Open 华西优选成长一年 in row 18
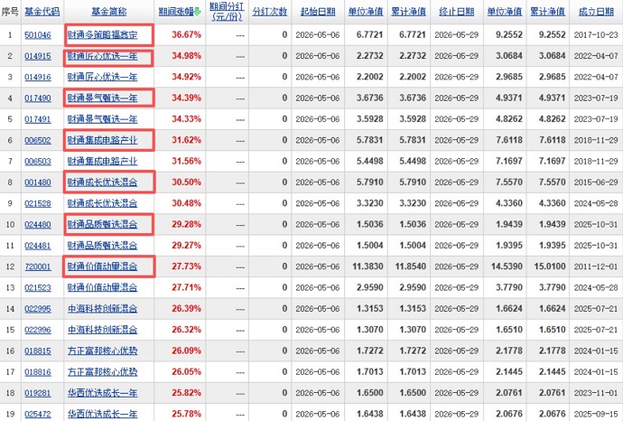The image size is (623, 421). click(103, 393)
